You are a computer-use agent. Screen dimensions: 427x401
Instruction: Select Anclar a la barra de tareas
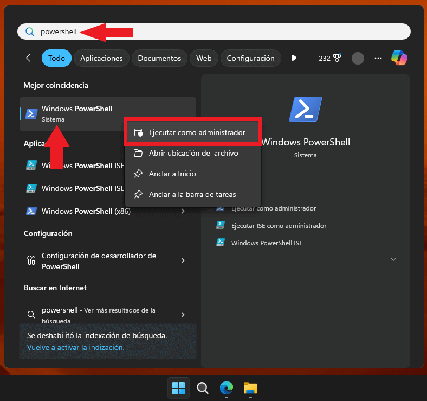pos(192,194)
